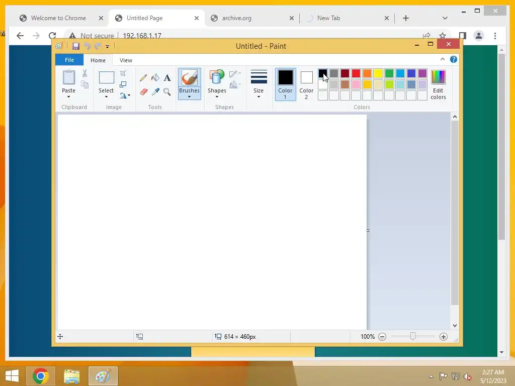Viewport: 515px width, 386px height.
Task: Click Chrome address bar URL 192.168.1.17
Action: point(142,36)
